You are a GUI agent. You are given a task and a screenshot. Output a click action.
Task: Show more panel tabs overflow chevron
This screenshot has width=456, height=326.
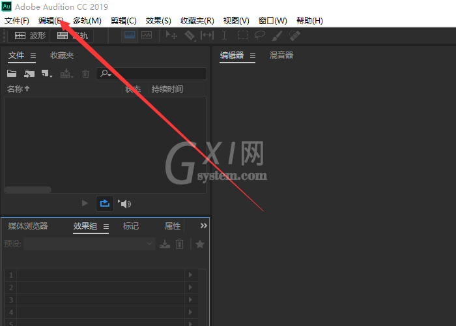click(203, 226)
